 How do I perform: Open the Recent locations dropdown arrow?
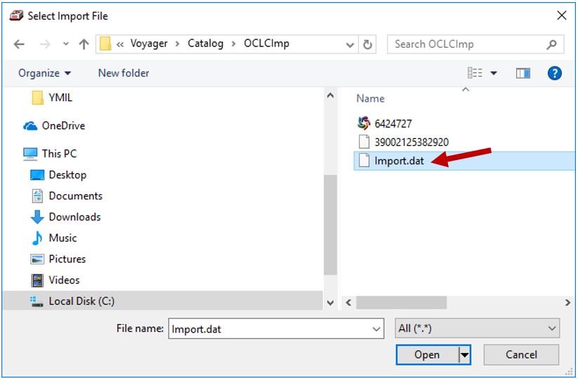tap(65, 44)
